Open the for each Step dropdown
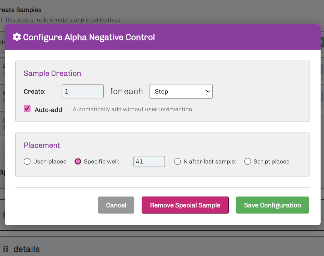Image resolution: width=324 pixels, height=256 pixels. pyautogui.click(x=181, y=91)
